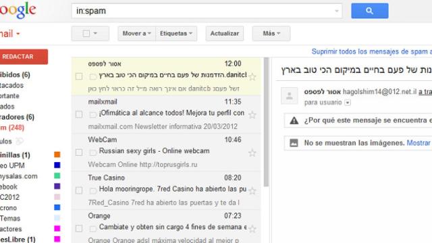Click sender address hagolshim14@012.net.il
Viewport: 432px width, 243px height.
[379, 92]
